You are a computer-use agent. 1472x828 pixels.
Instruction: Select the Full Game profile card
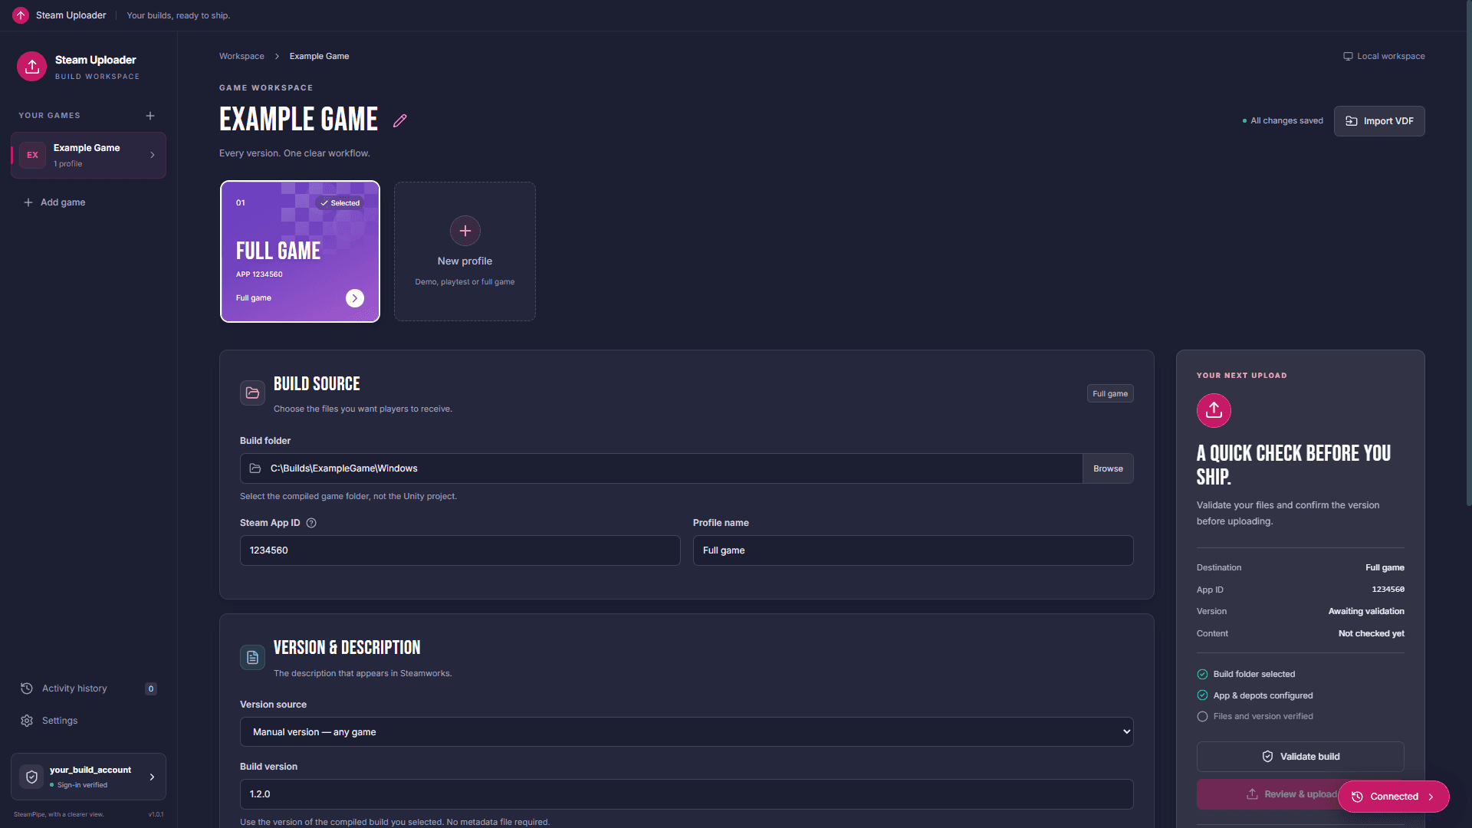[x=300, y=251]
